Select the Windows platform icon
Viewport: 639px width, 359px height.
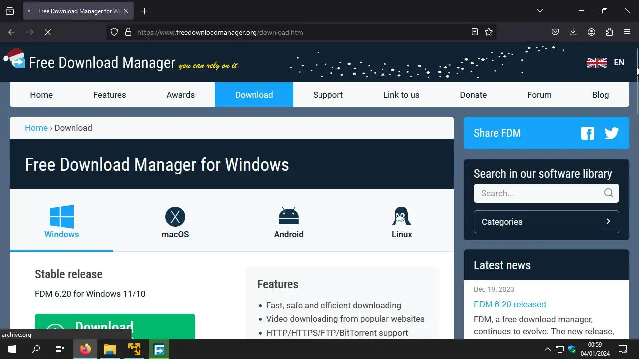point(62,217)
